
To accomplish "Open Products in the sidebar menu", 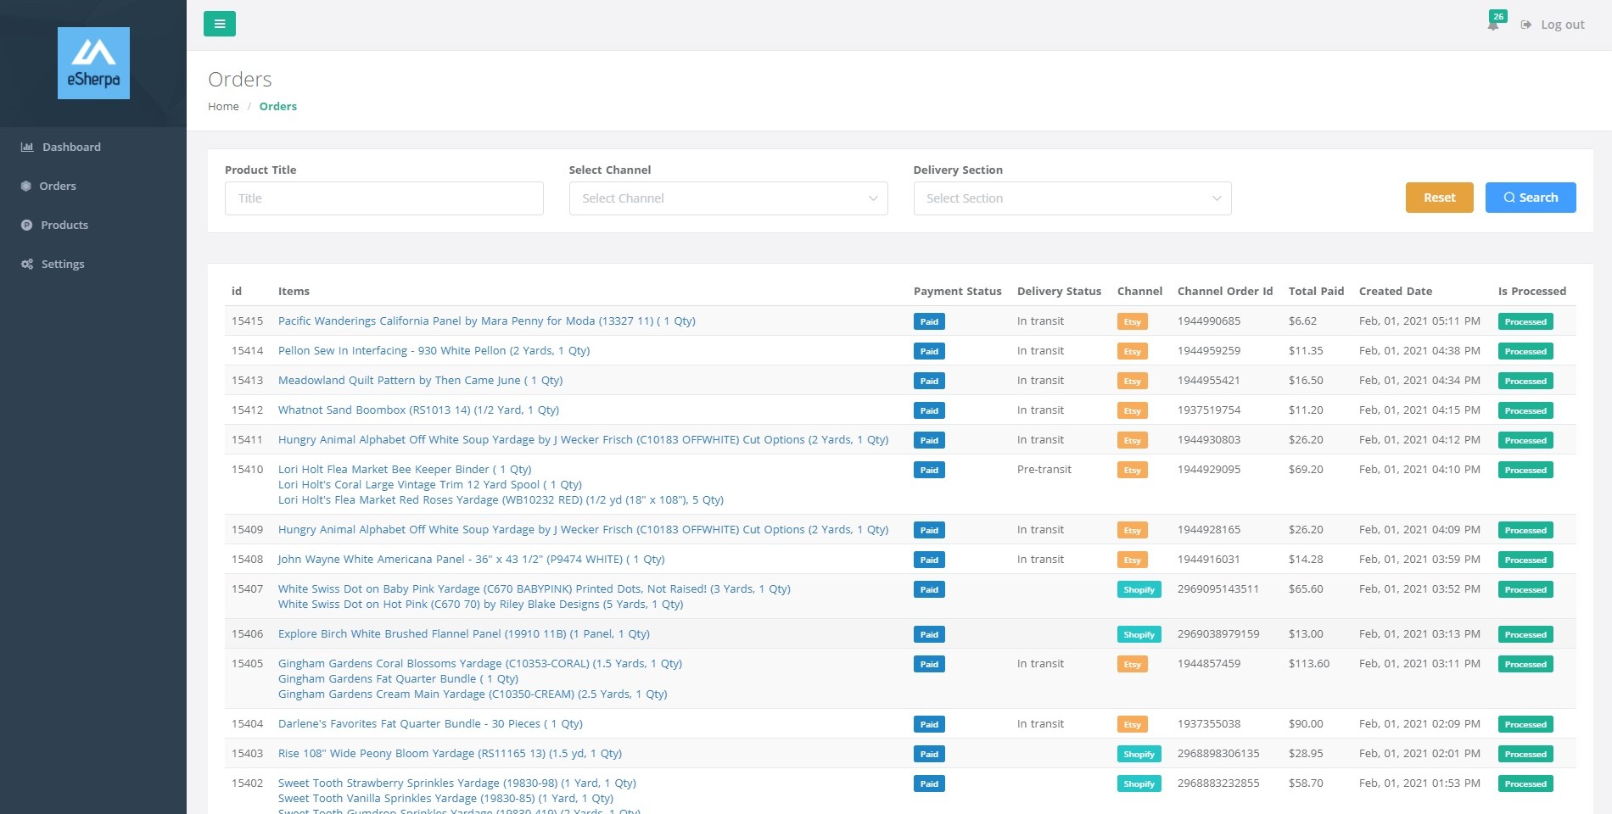I will [x=64, y=225].
